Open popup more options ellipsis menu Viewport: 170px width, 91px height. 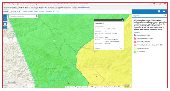coord(121,48)
